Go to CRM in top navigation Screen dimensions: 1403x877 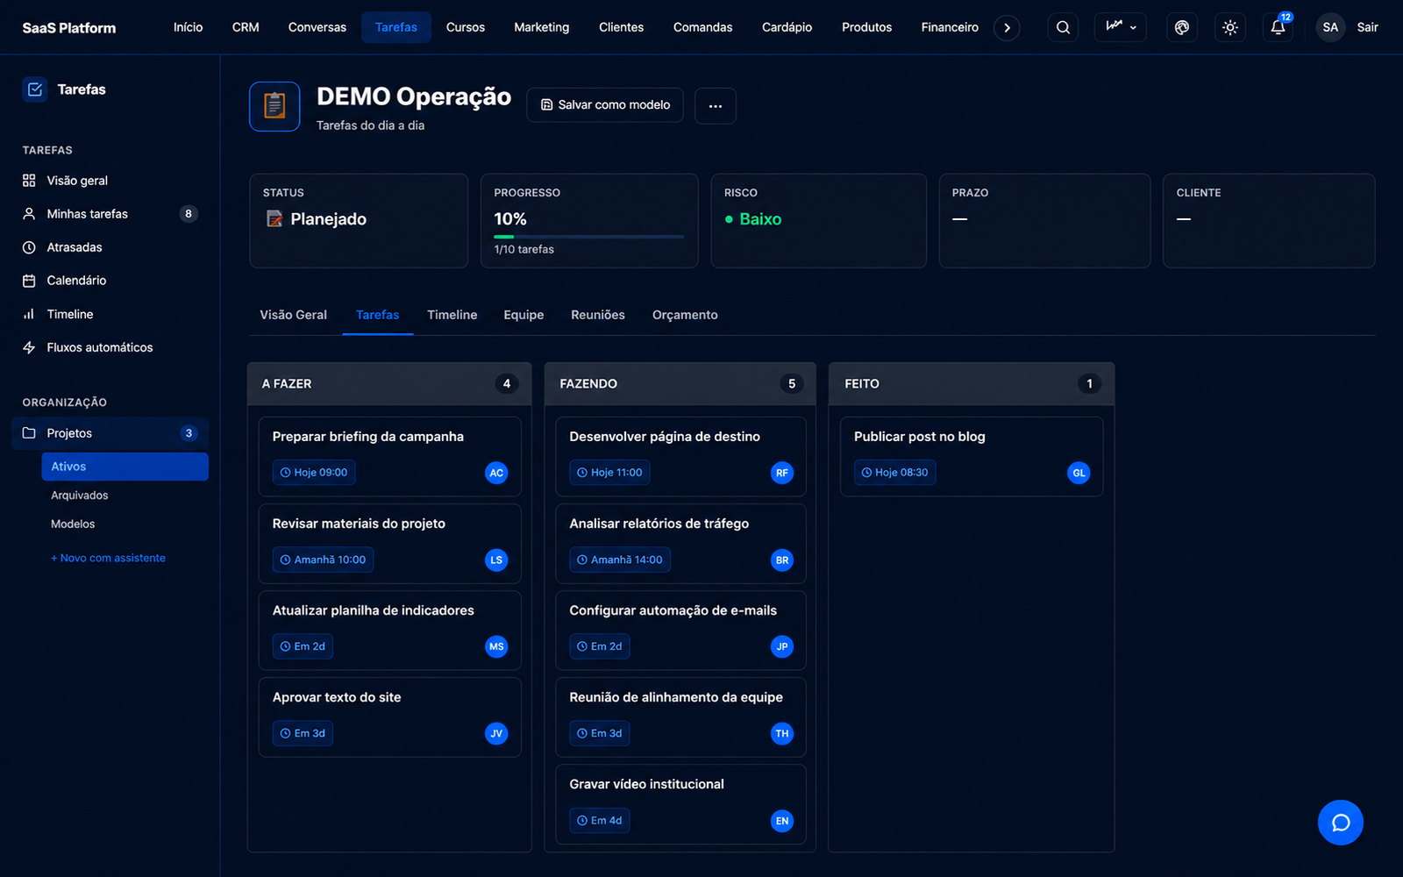[246, 27]
